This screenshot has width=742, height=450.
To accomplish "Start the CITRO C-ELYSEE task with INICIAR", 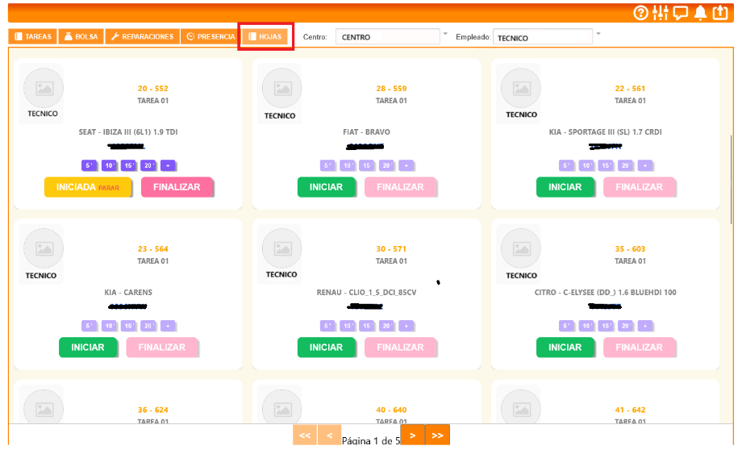I will coord(565,348).
